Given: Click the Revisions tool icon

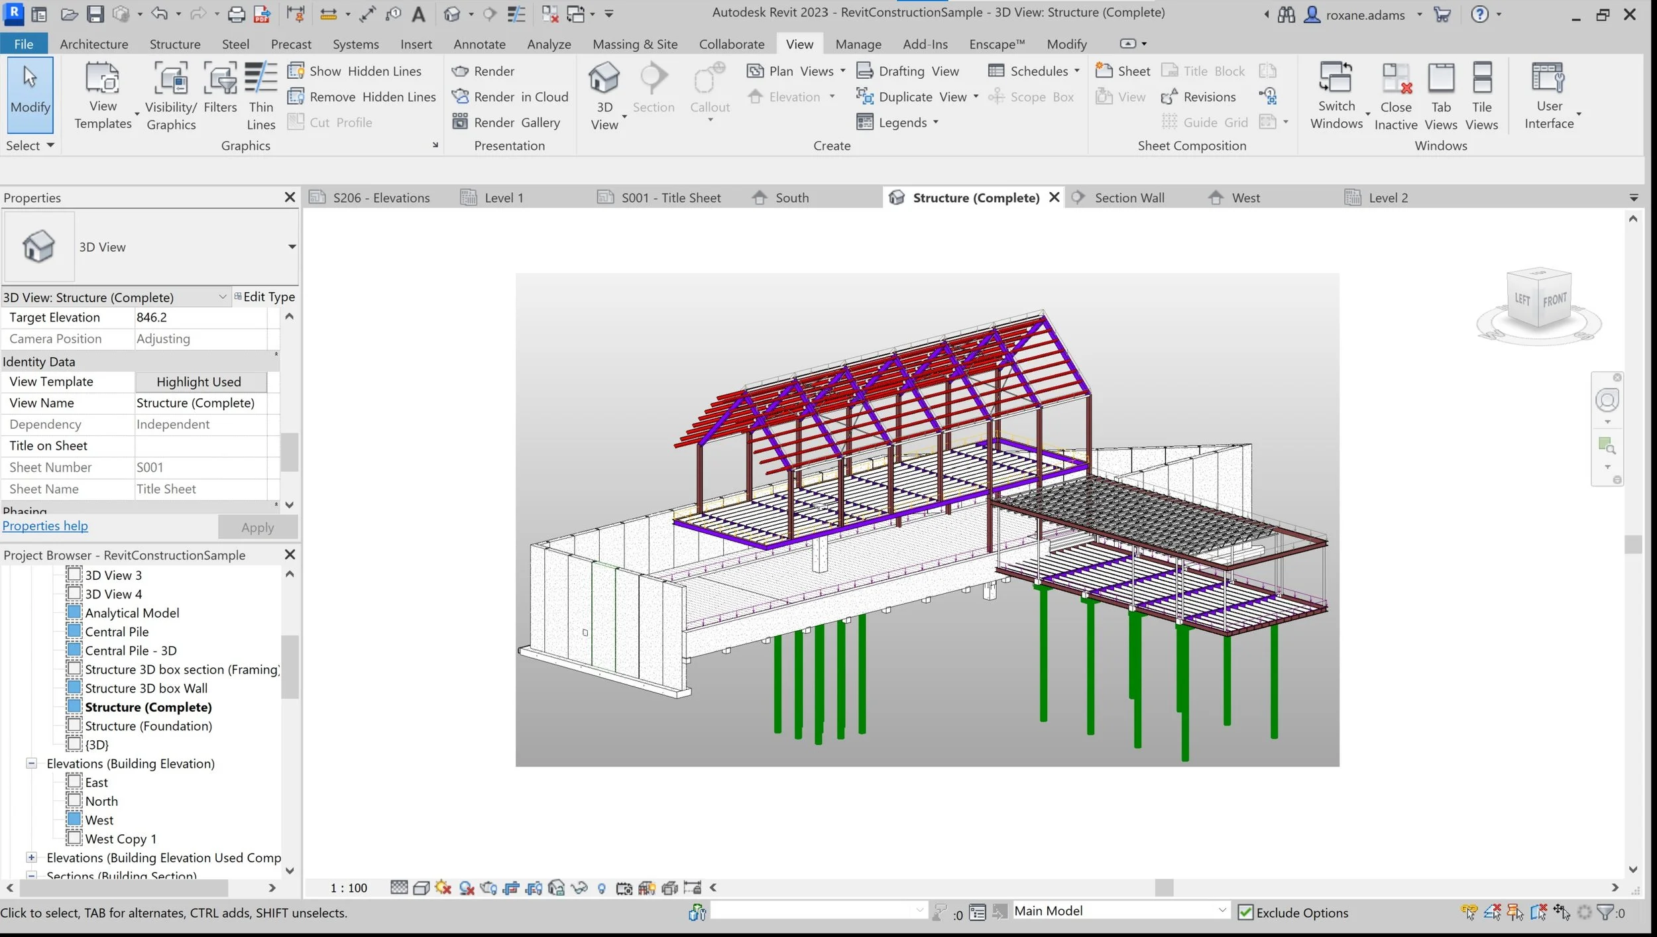Looking at the screenshot, I should 1169,97.
